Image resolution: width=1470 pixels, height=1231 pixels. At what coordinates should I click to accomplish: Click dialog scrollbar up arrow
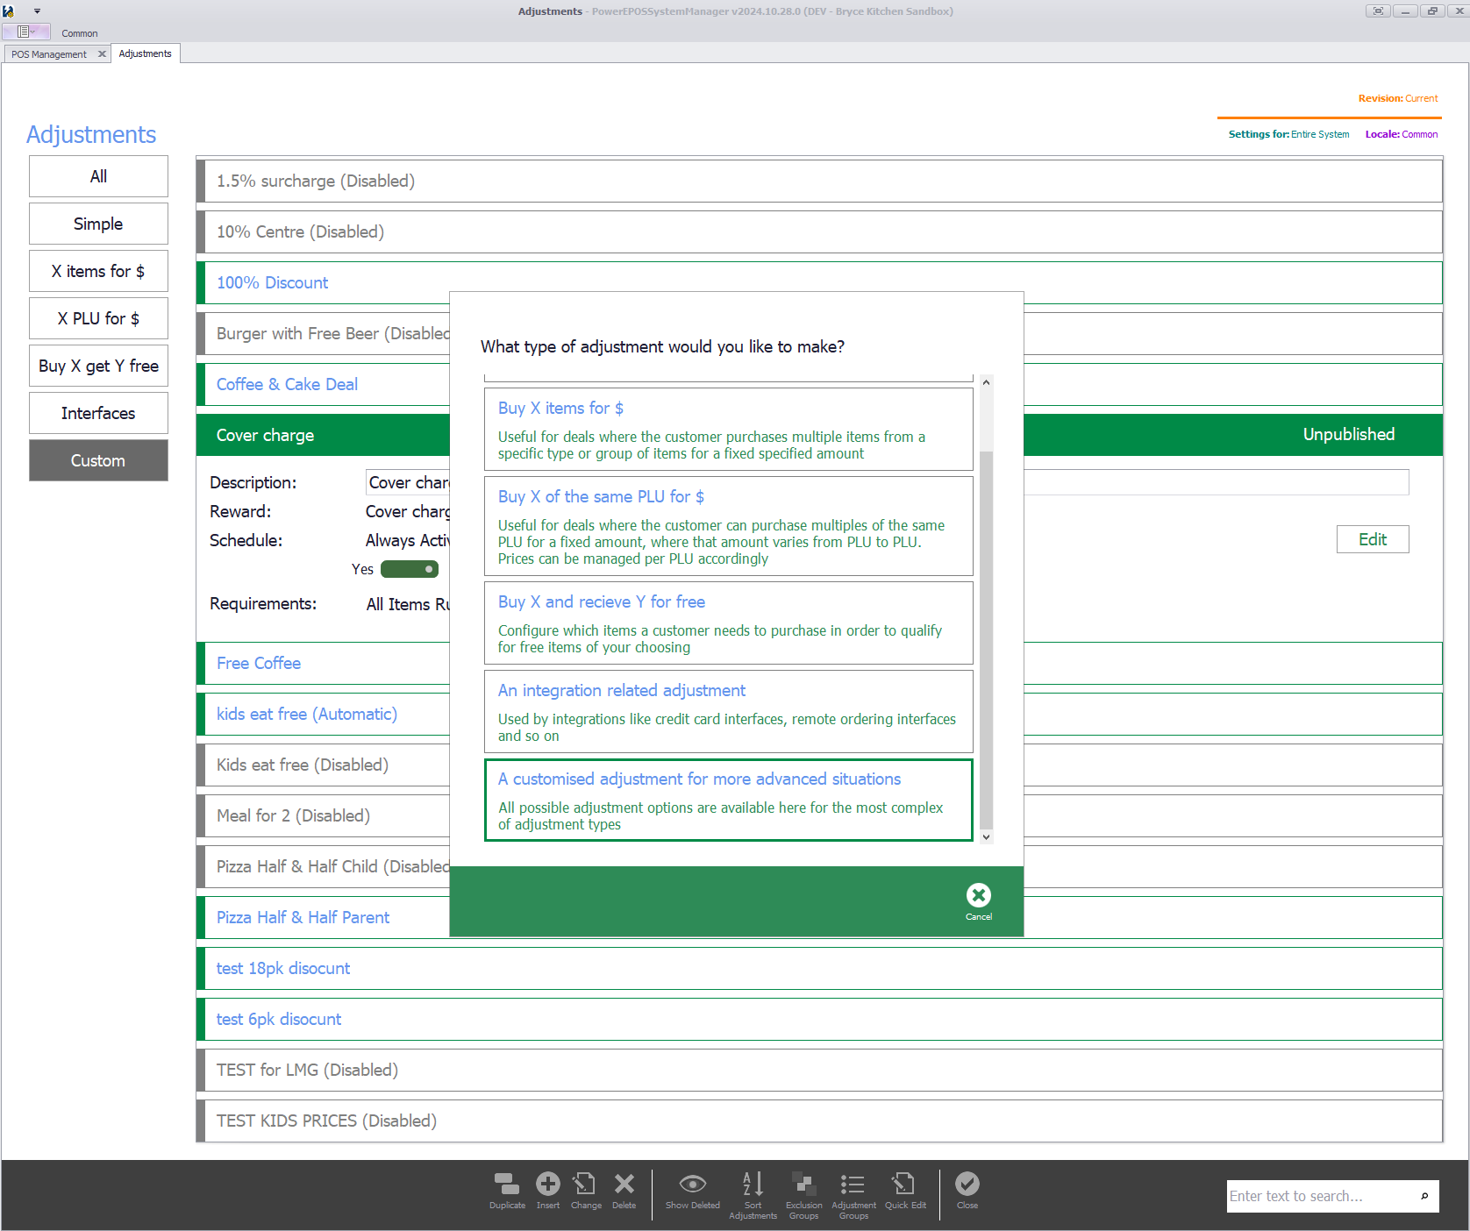(x=986, y=382)
